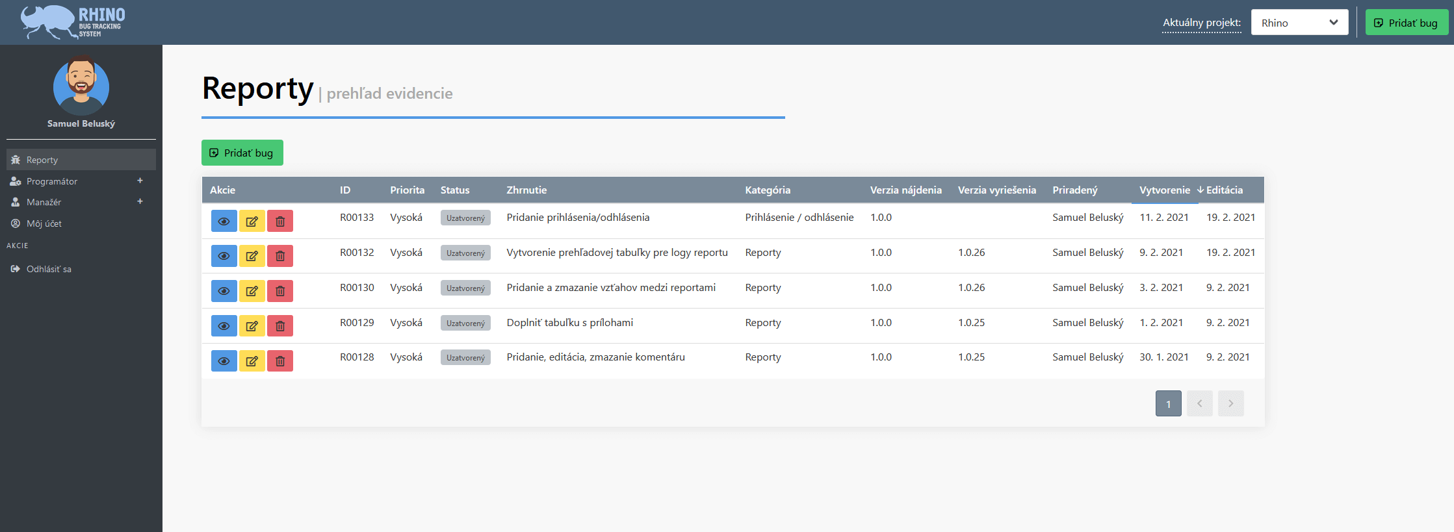Edit report R00130 with the pencil icon

252,291
